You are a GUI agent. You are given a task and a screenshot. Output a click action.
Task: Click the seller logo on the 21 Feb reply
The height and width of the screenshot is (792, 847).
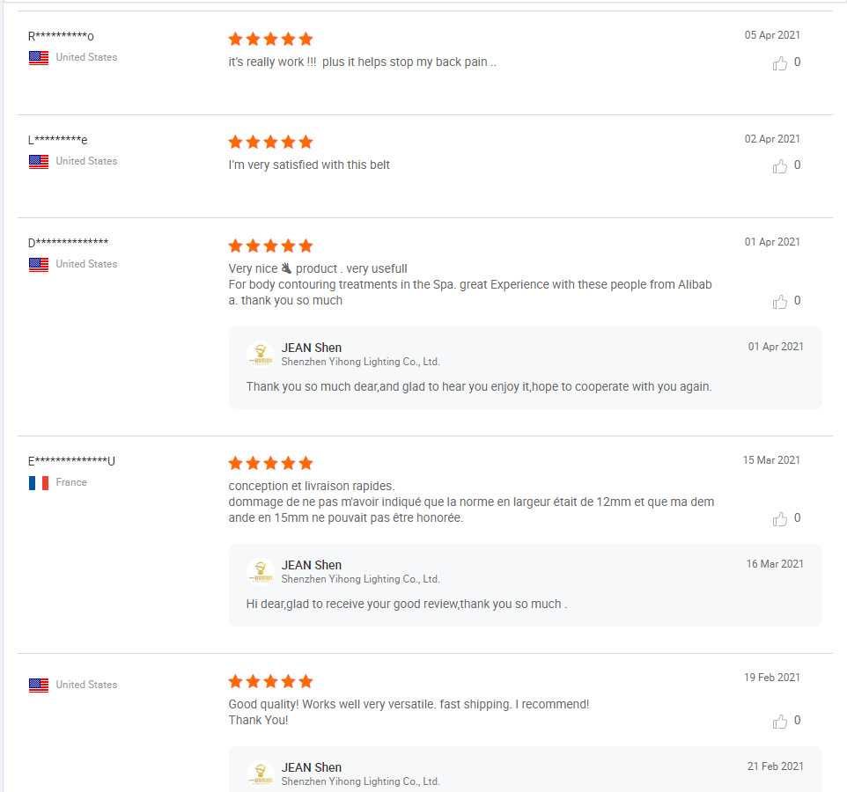(x=261, y=774)
